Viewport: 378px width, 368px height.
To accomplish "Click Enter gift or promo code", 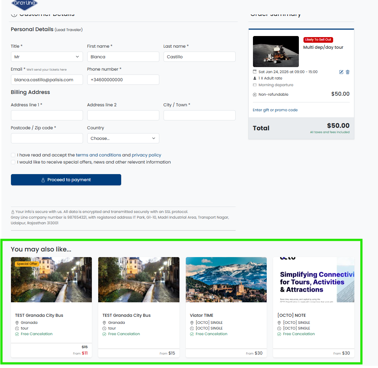I will [275, 110].
